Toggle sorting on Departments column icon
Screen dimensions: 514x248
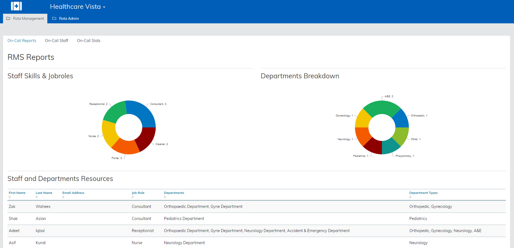click(165, 197)
